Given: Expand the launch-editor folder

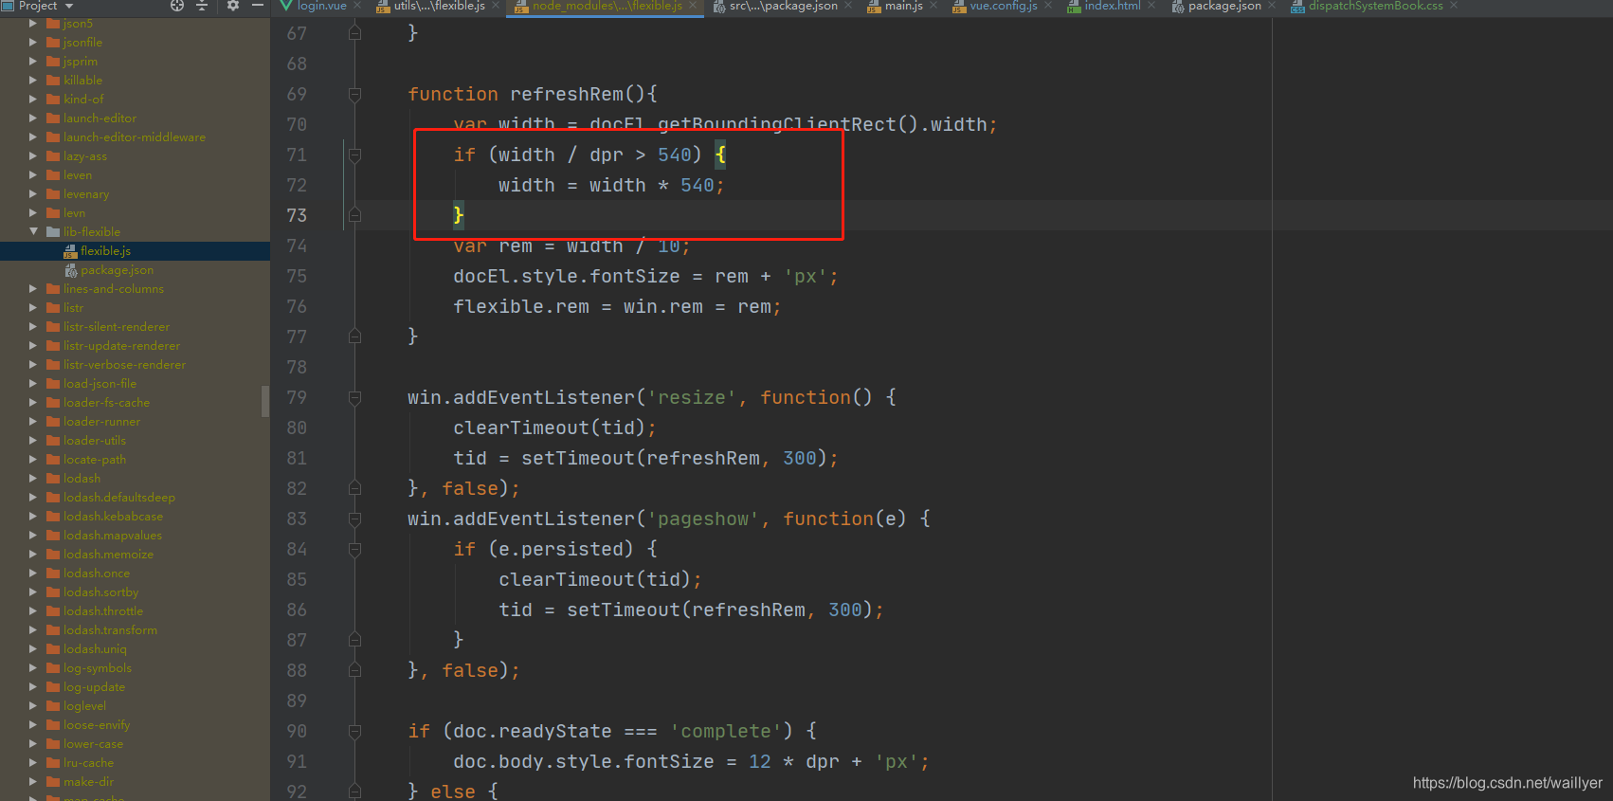Looking at the screenshot, I should 33,118.
